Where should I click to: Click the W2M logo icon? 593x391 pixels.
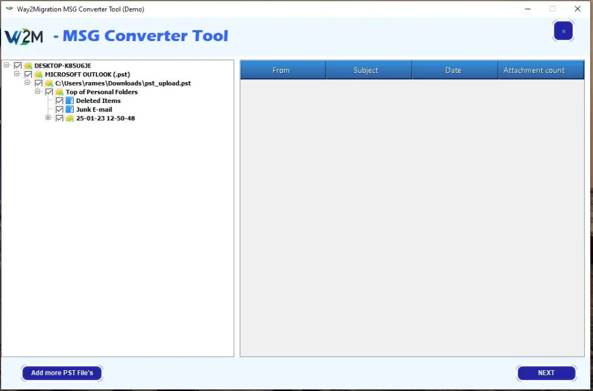24,36
